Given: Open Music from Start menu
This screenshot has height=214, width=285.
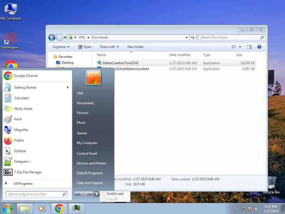Looking at the screenshot, I should coord(81,123).
